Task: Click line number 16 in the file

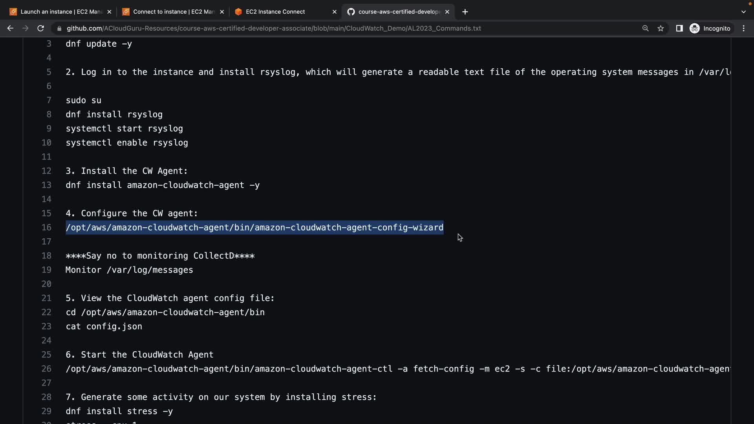Action: click(46, 227)
